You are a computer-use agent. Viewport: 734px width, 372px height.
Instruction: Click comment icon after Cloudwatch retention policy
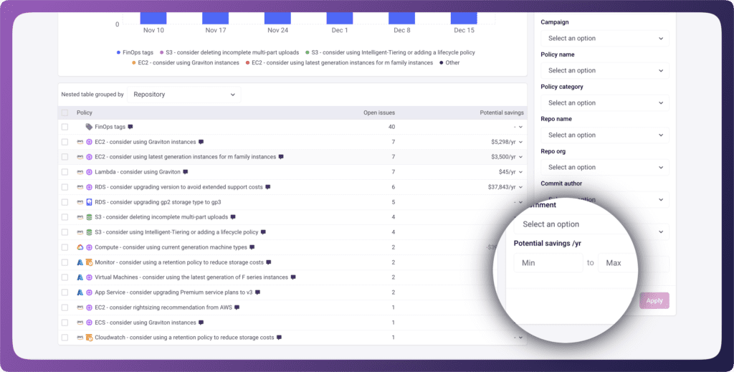(x=279, y=338)
